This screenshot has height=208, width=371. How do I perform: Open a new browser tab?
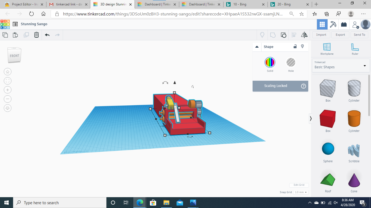click(316, 4)
